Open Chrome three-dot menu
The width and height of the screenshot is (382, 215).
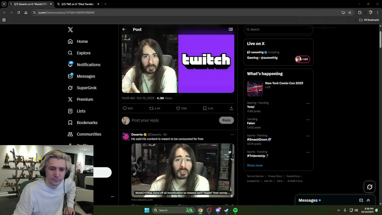coord(378,13)
